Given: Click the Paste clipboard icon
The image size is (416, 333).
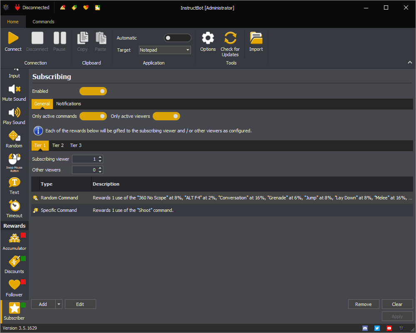Looking at the screenshot, I should [101, 38].
